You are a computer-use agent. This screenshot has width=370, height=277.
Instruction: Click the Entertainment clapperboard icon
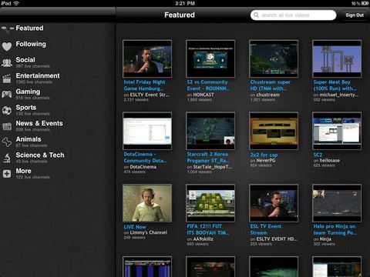(7, 78)
